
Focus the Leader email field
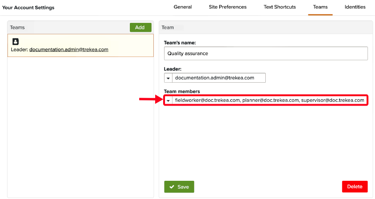pos(218,78)
